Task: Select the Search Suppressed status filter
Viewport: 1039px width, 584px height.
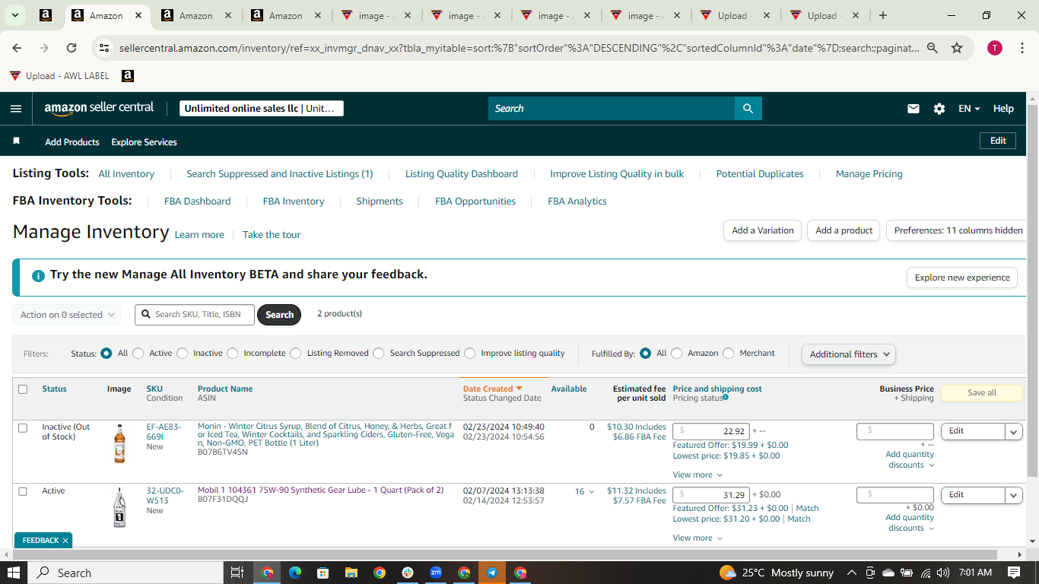Action: pos(379,354)
